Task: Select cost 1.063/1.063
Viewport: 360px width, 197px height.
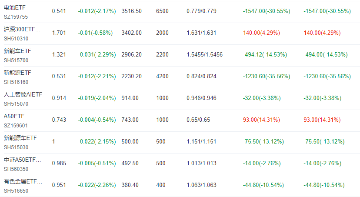Action: pos(201,185)
